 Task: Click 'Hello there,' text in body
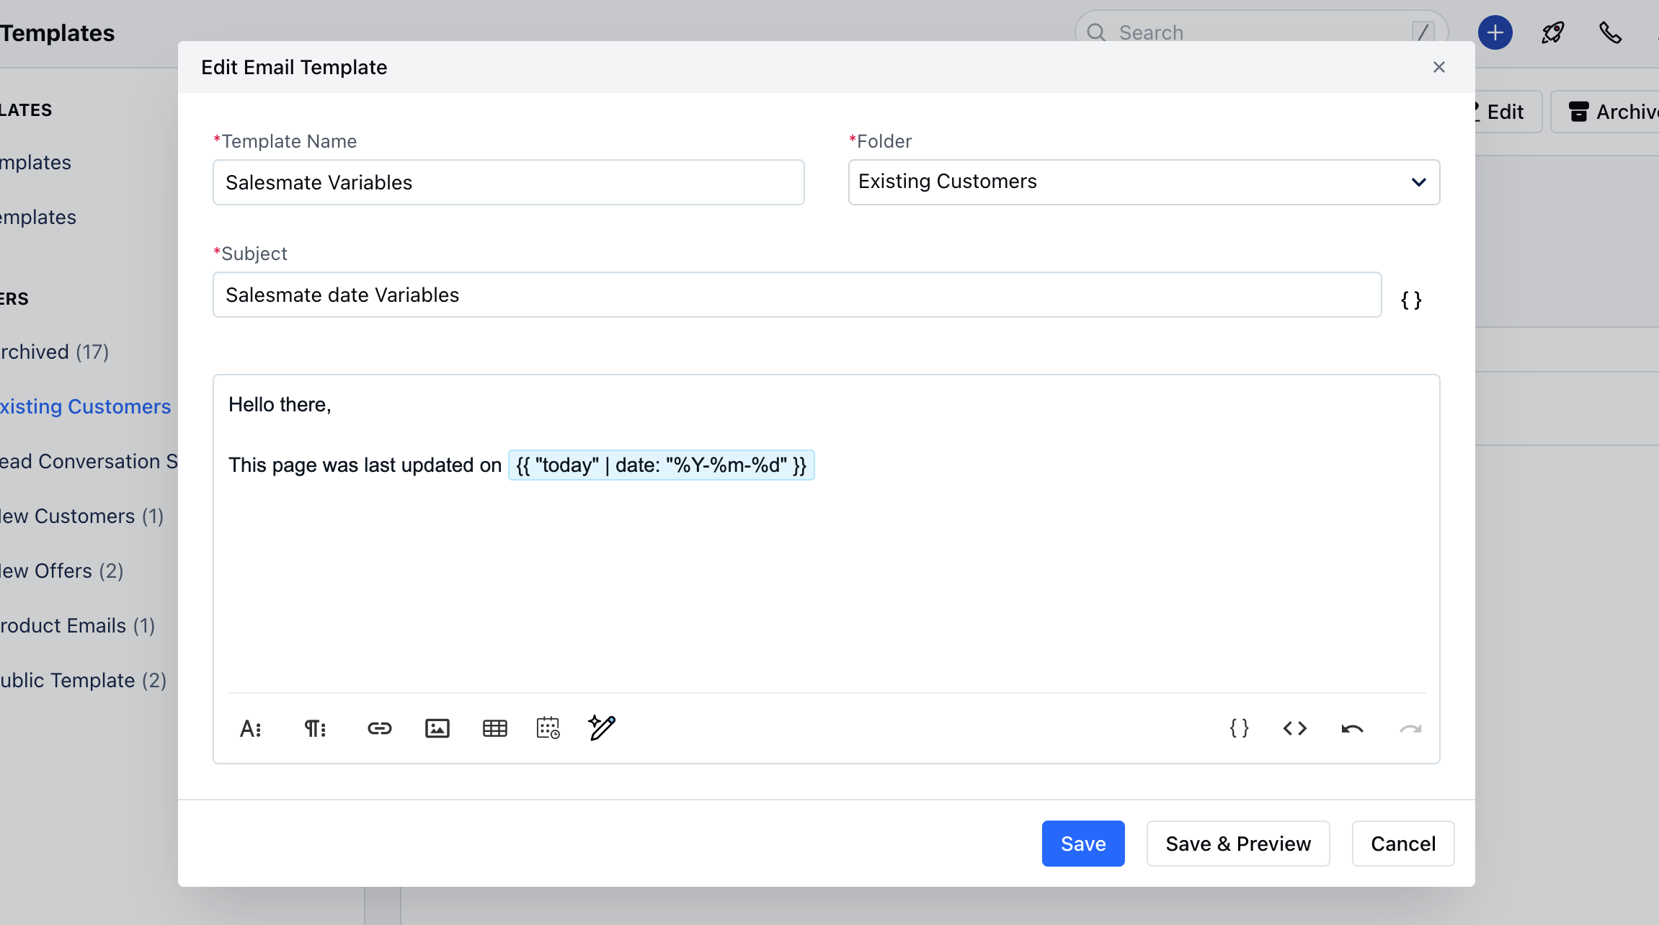coord(280,405)
